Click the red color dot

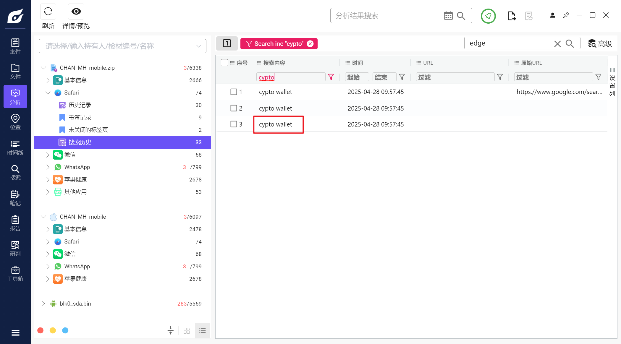41,330
